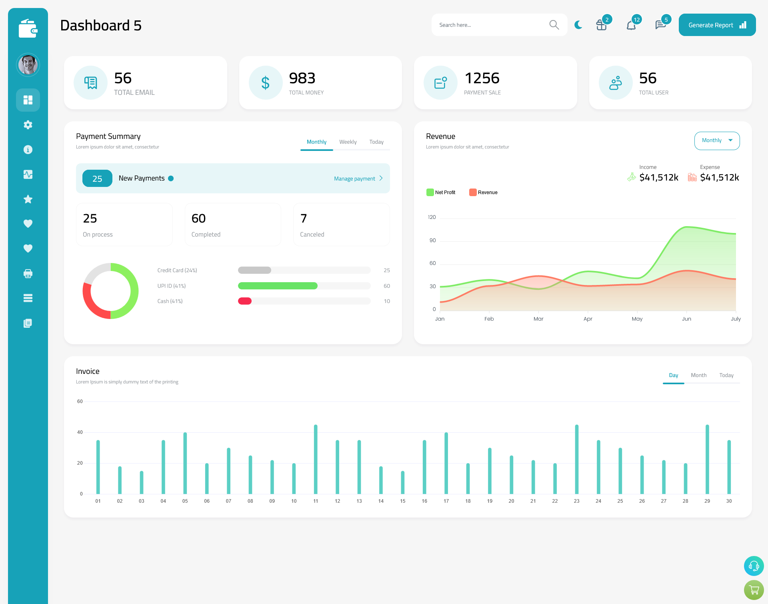Select the star/favorites icon in sidebar

pyautogui.click(x=28, y=199)
